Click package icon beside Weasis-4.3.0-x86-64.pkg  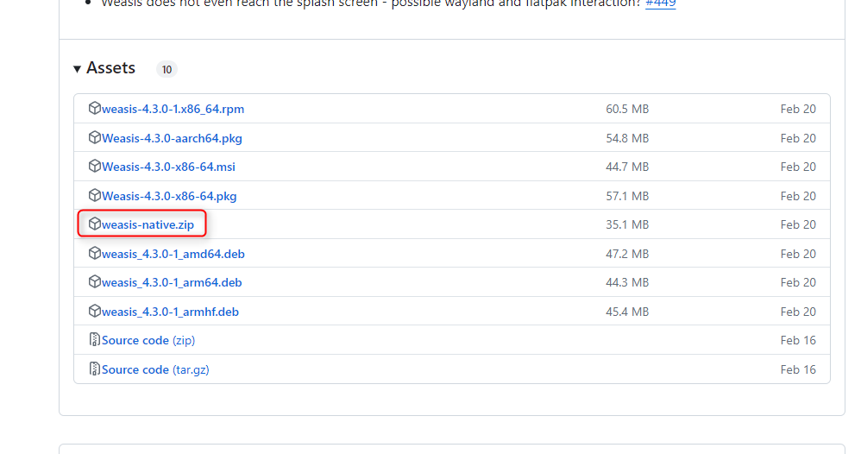tap(94, 195)
